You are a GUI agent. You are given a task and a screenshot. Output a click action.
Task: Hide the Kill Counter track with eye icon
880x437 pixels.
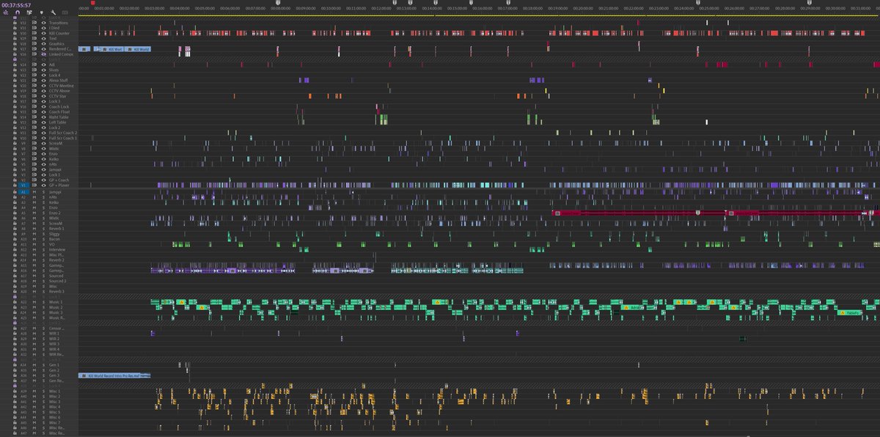(x=43, y=33)
